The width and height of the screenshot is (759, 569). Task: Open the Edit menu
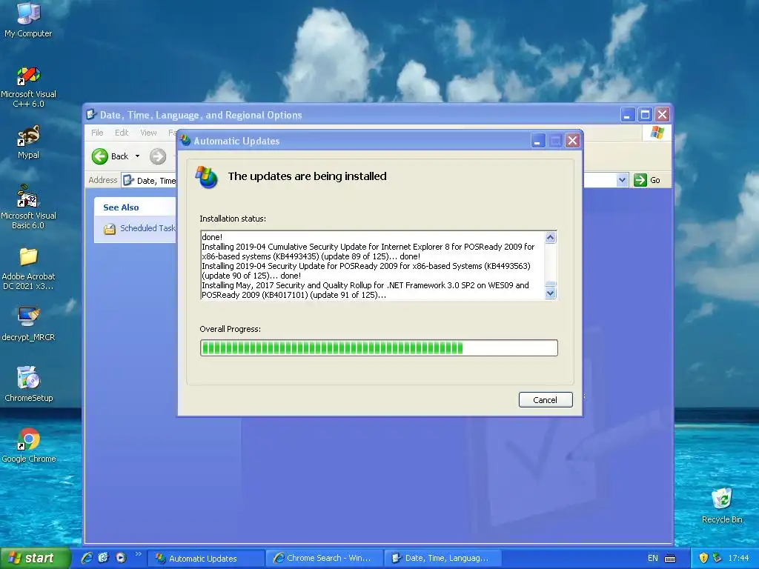122,133
